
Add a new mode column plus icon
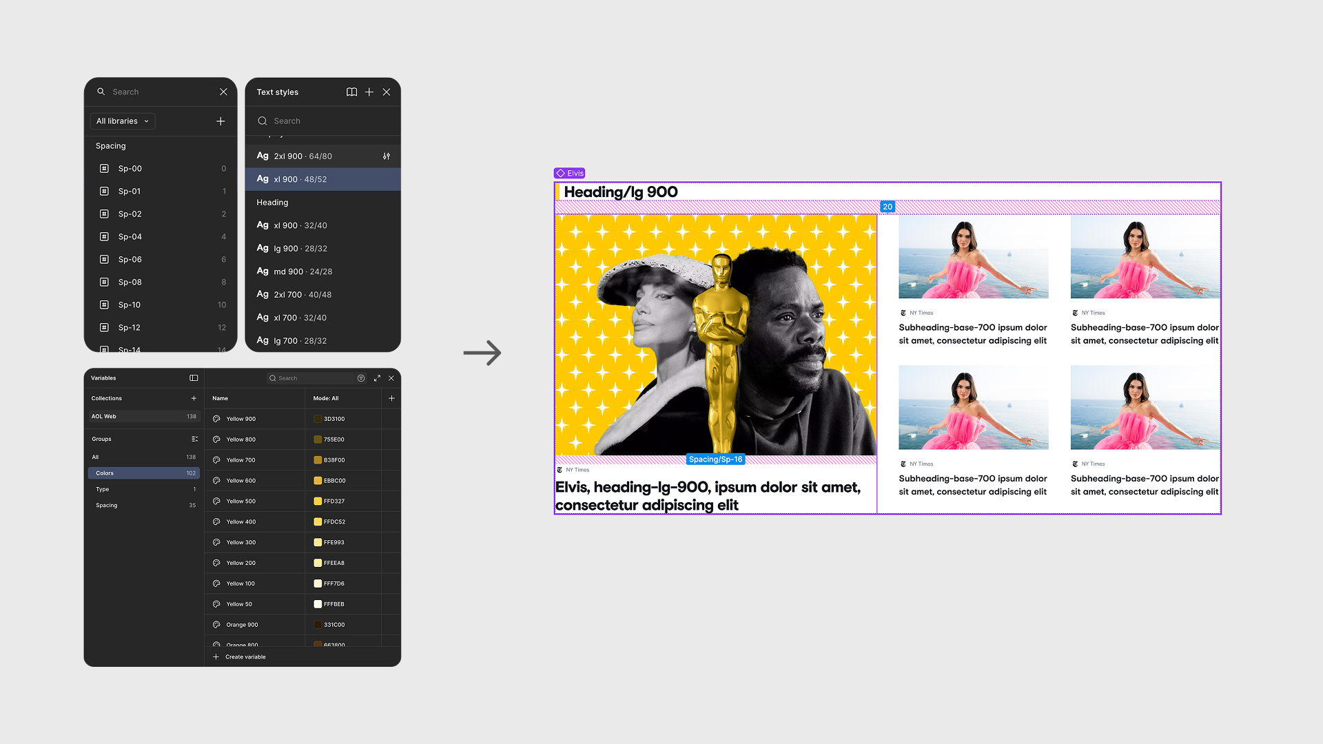click(x=391, y=398)
